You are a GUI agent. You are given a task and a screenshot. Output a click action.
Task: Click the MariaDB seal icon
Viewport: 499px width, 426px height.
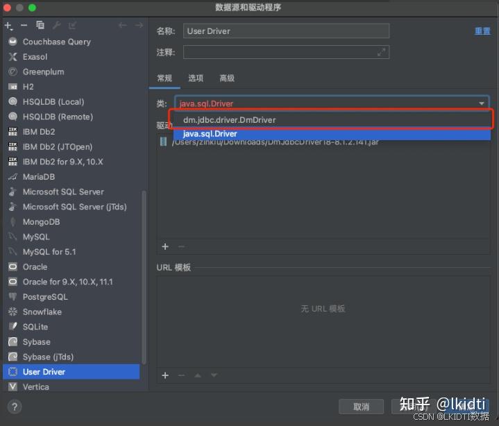click(x=12, y=176)
